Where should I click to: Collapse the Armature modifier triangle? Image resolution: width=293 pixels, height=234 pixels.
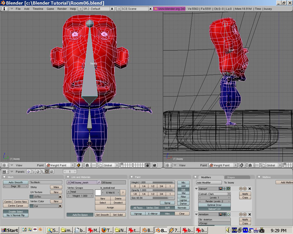pos(197,214)
